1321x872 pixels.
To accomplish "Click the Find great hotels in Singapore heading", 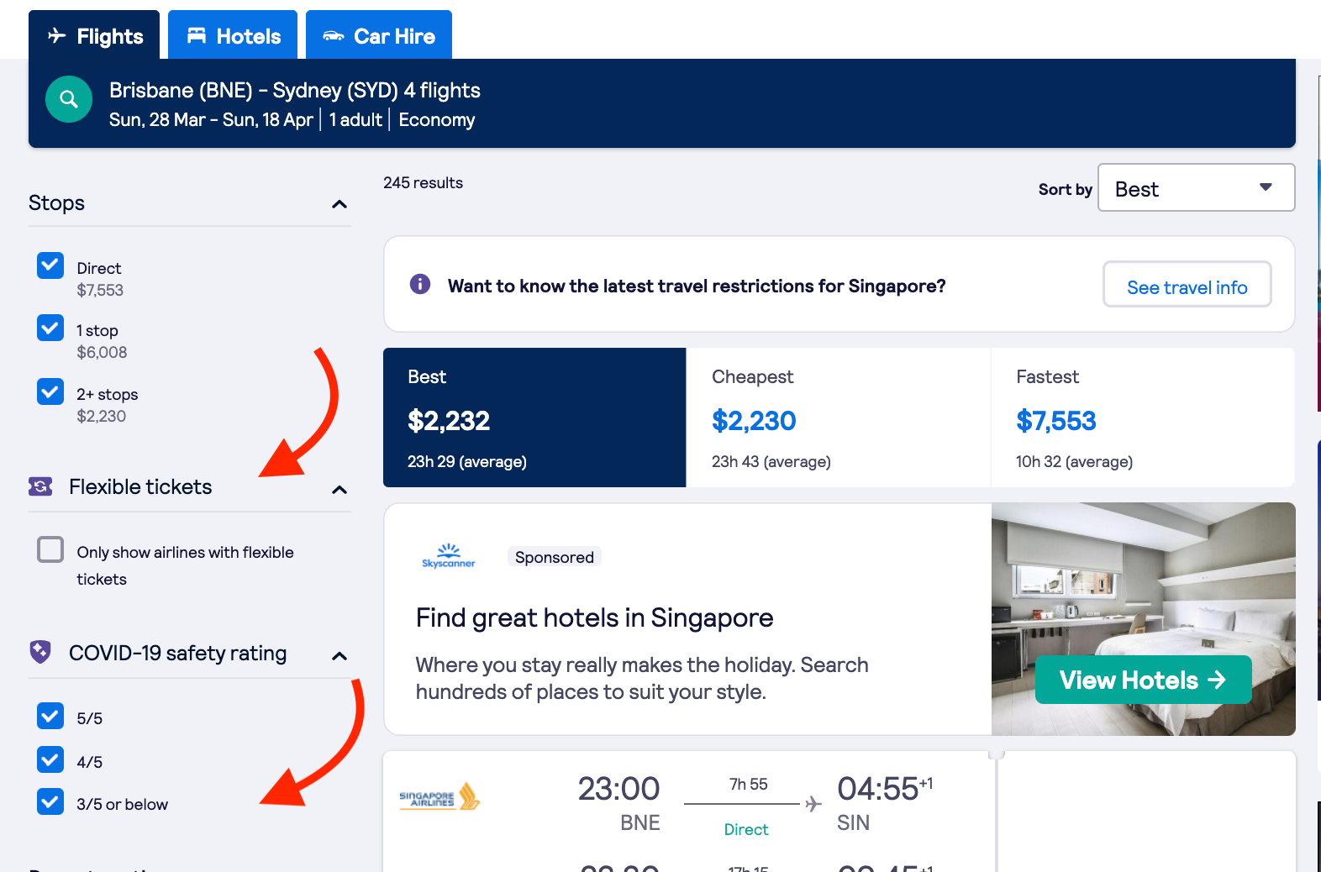I will [x=594, y=617].
